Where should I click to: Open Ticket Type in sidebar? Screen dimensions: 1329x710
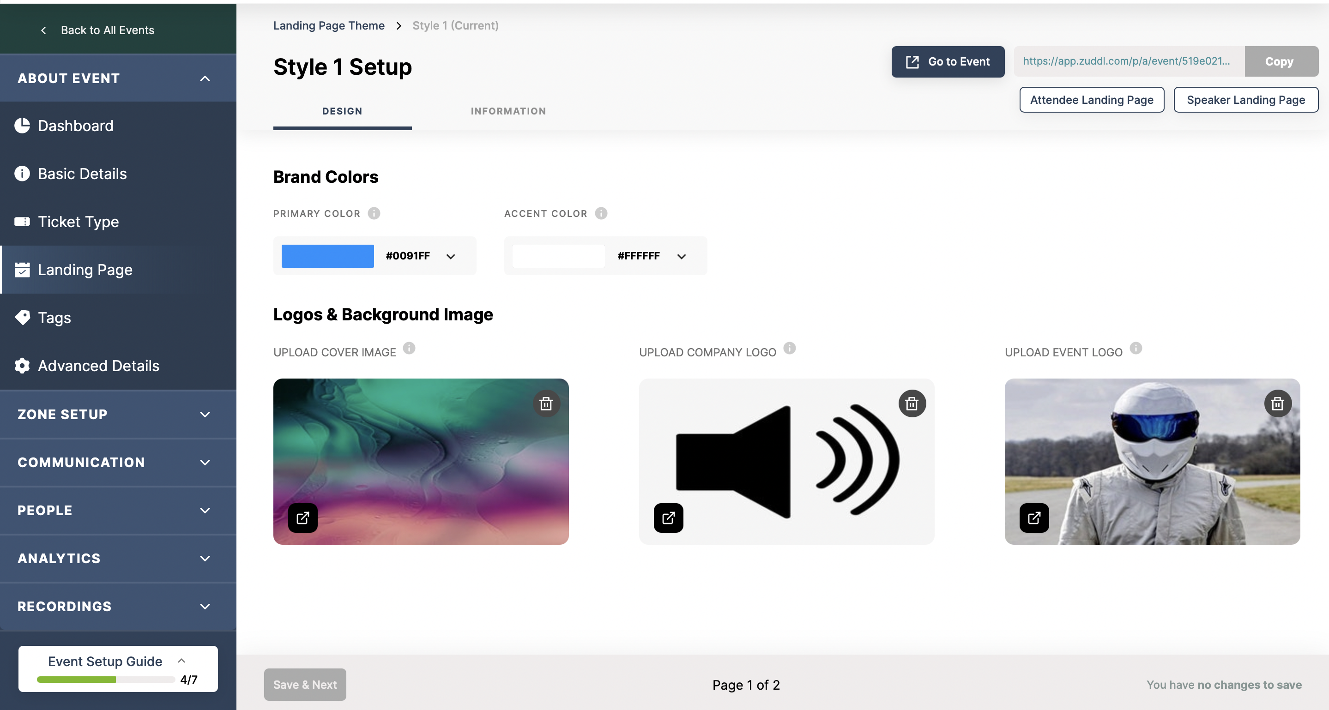point(79,222)
